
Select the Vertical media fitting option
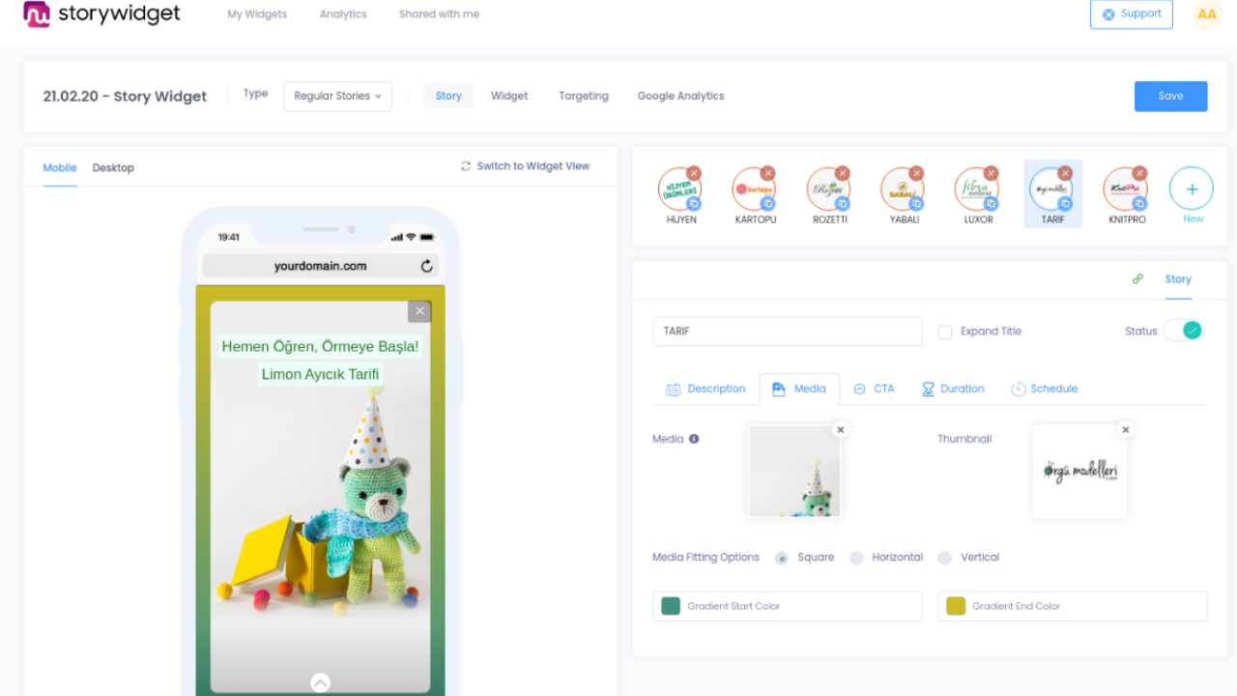pos(945,558)
